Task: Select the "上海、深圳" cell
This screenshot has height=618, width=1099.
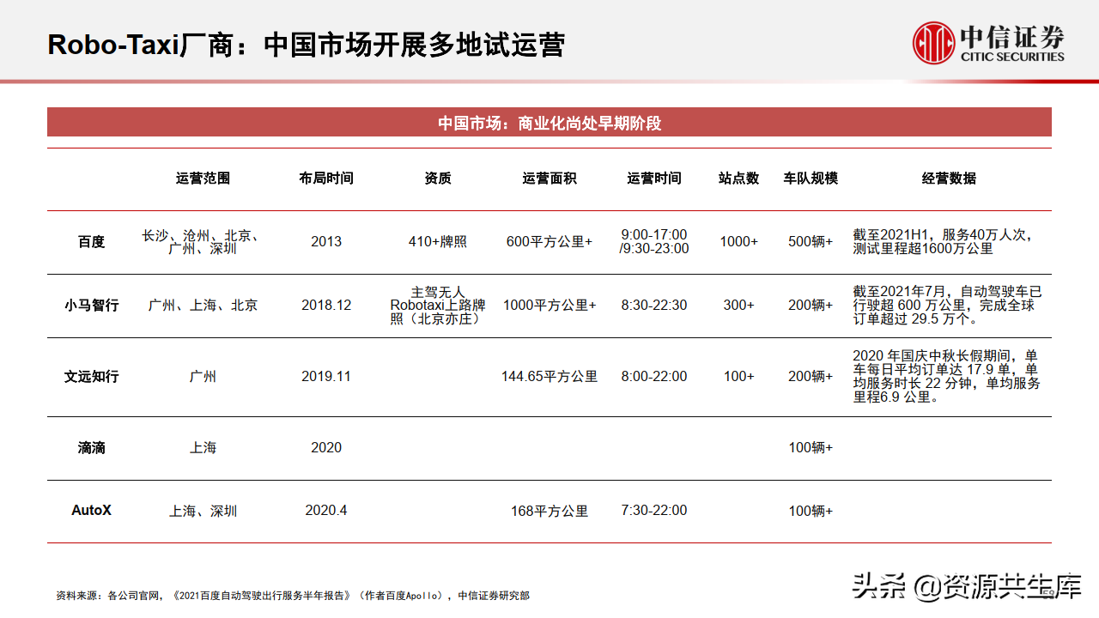Action: pyautogui.click(x=203, y=511)
